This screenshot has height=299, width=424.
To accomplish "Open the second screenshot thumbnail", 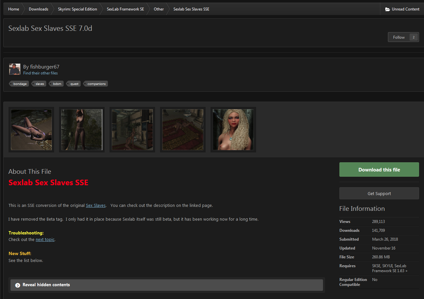I will click(x=82, y=130).
